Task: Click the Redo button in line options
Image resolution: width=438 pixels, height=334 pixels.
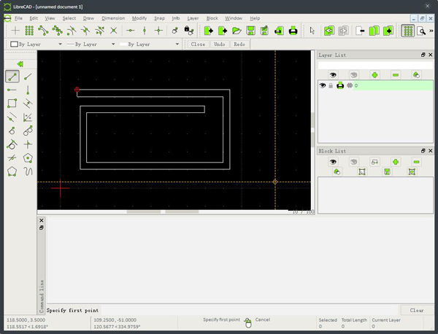Action: point(239,44)
